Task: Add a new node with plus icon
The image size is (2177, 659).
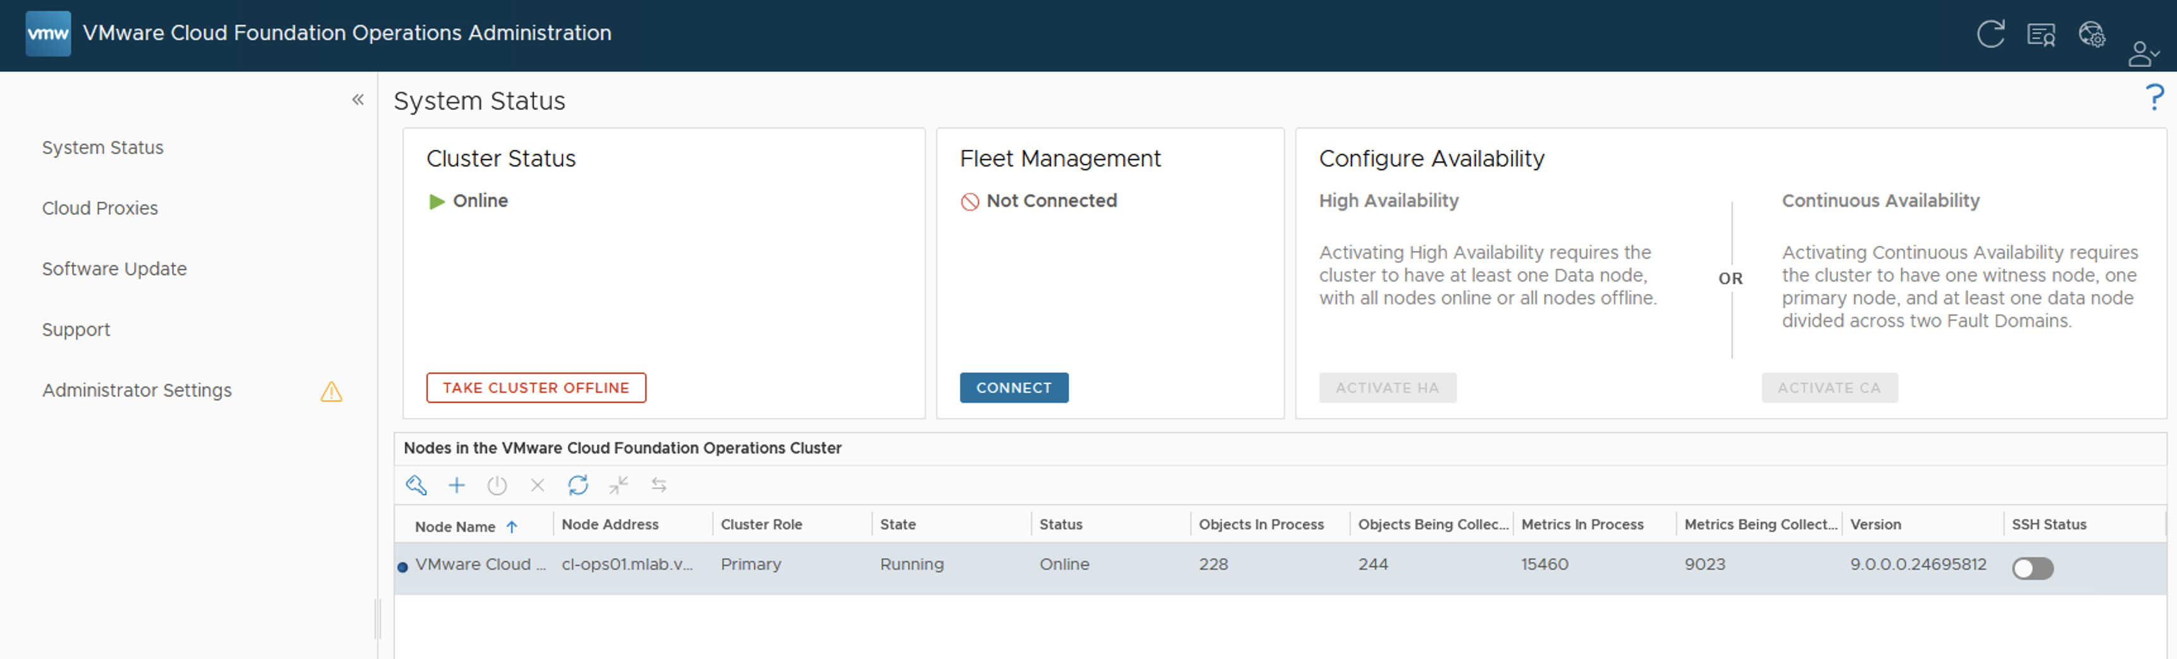Action: coord(457,485)
